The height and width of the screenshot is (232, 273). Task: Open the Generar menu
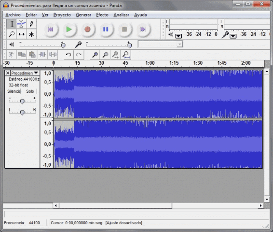click(x=83, y=15)
